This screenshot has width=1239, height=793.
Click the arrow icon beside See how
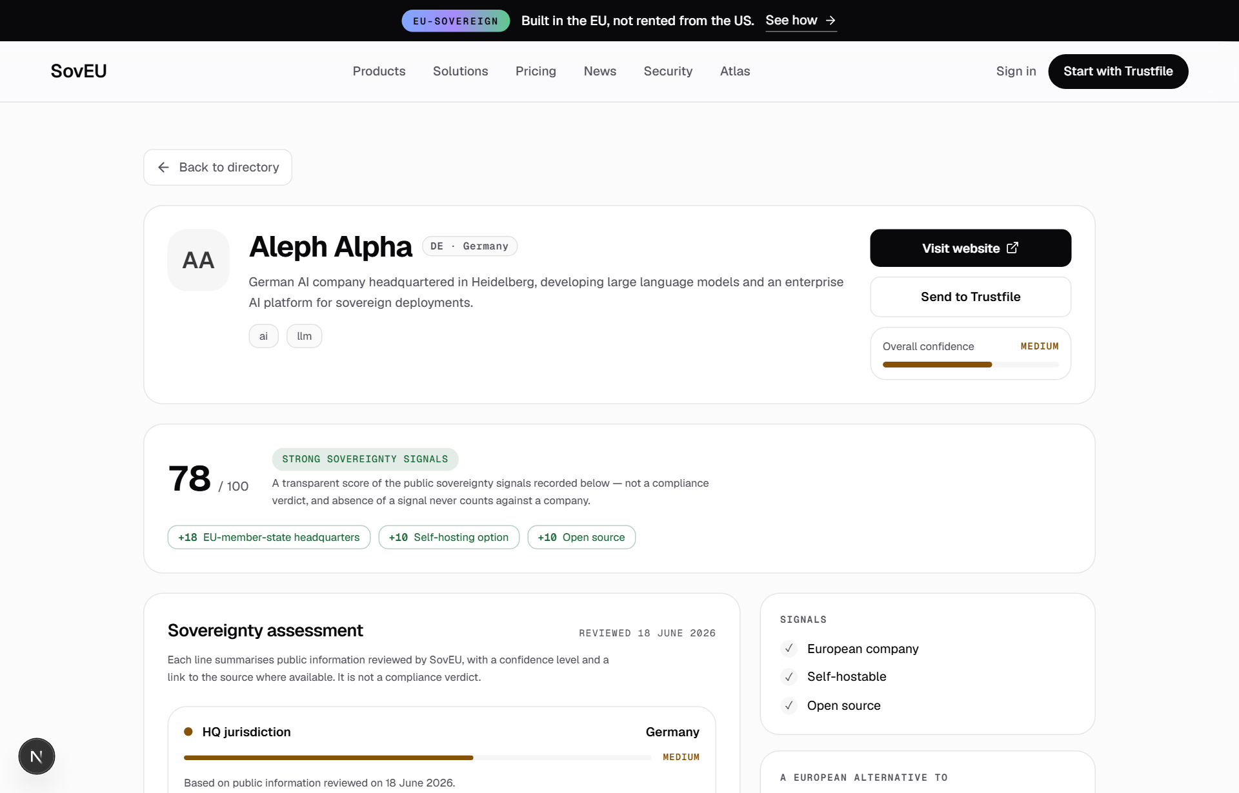click(x=831, y=21)
